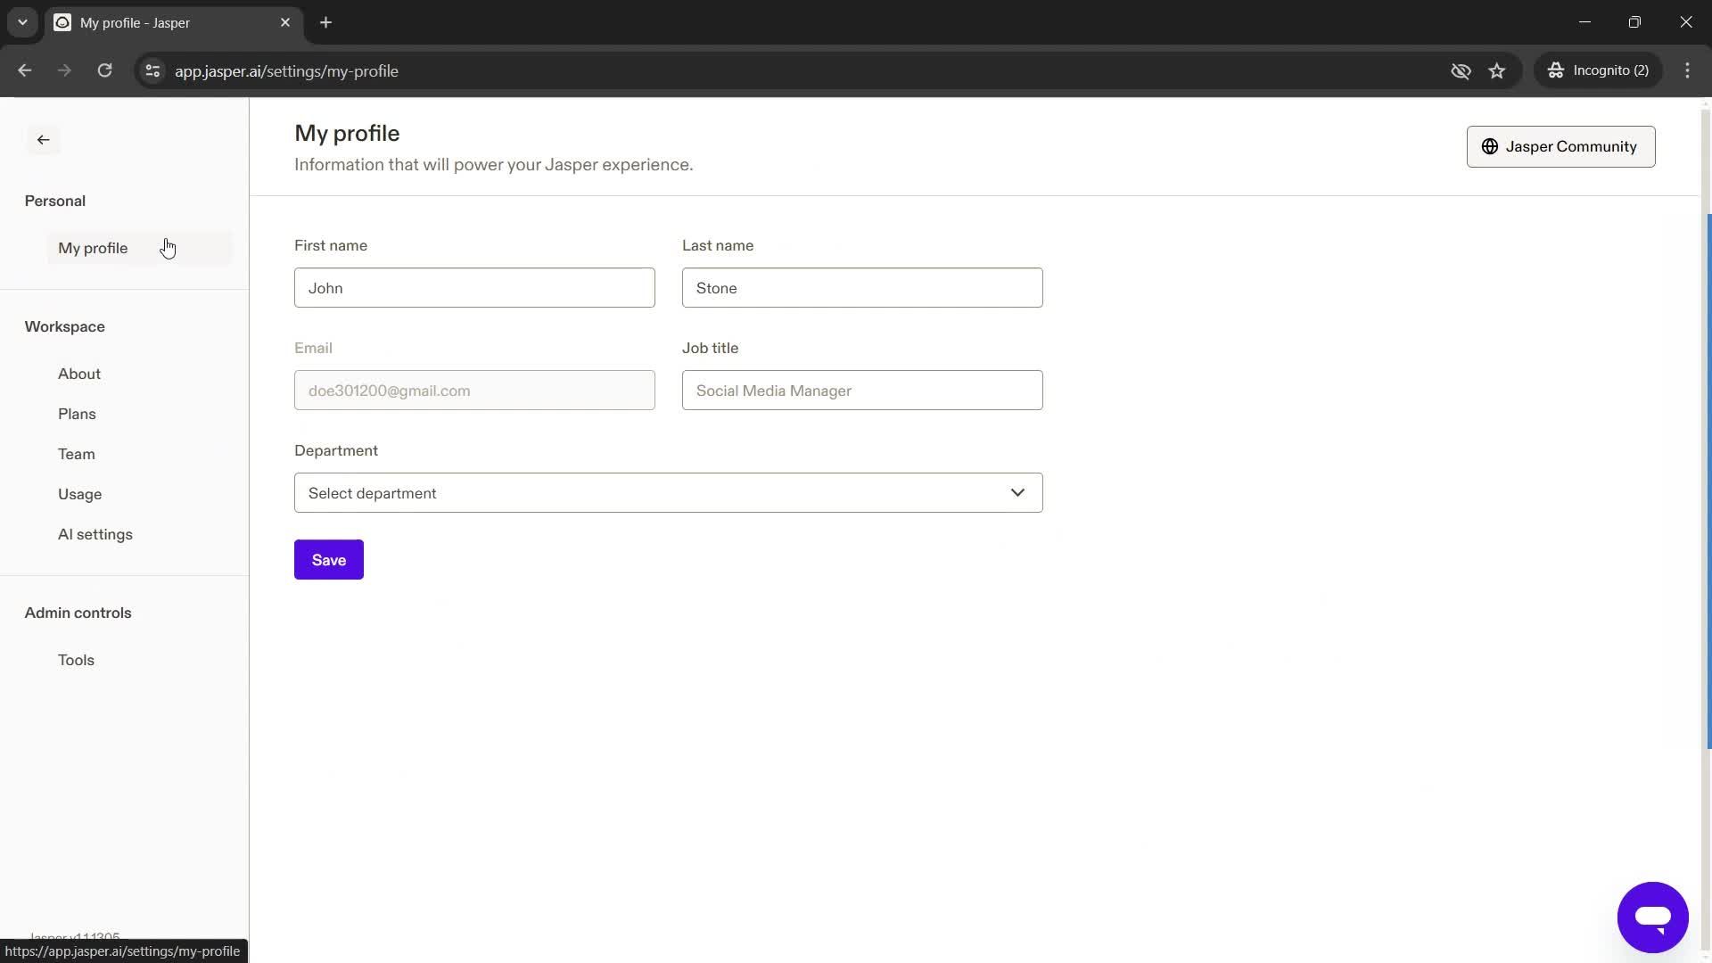Close the My profile - Jasper tab
Image resolution: width=1712 pixels, height=963 pixels.
pyautogui.click(x=285, y=22)
